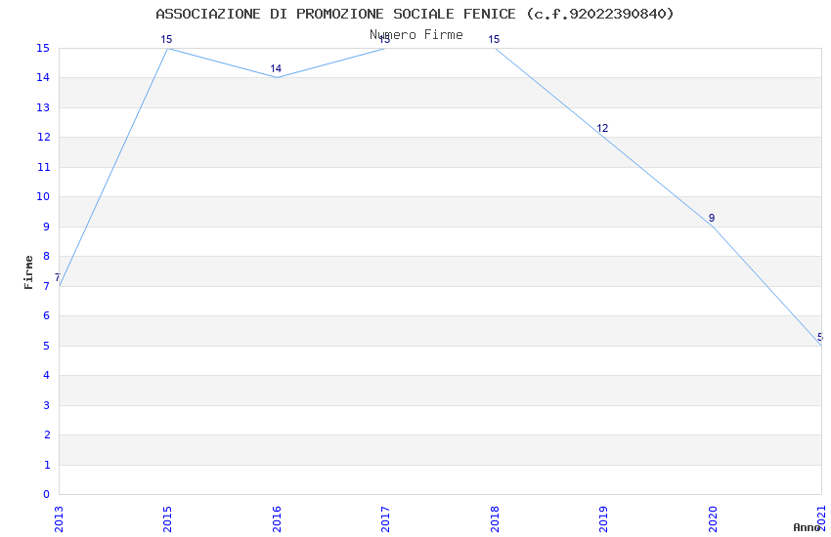Click the y-axis tick label 13
The height and width of the screenshot is (537, 831).
coord(43,108)
